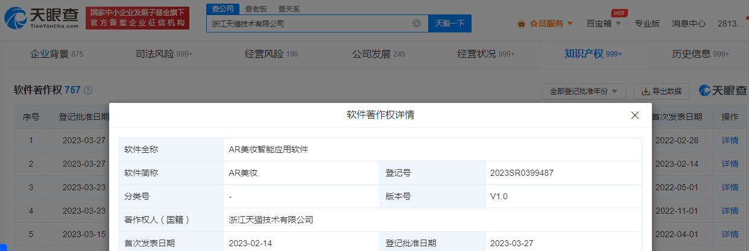Click the 天眼一下 search button
This screenshot has height=251, width=749.
pyautogui.click(x=450, y=23)
